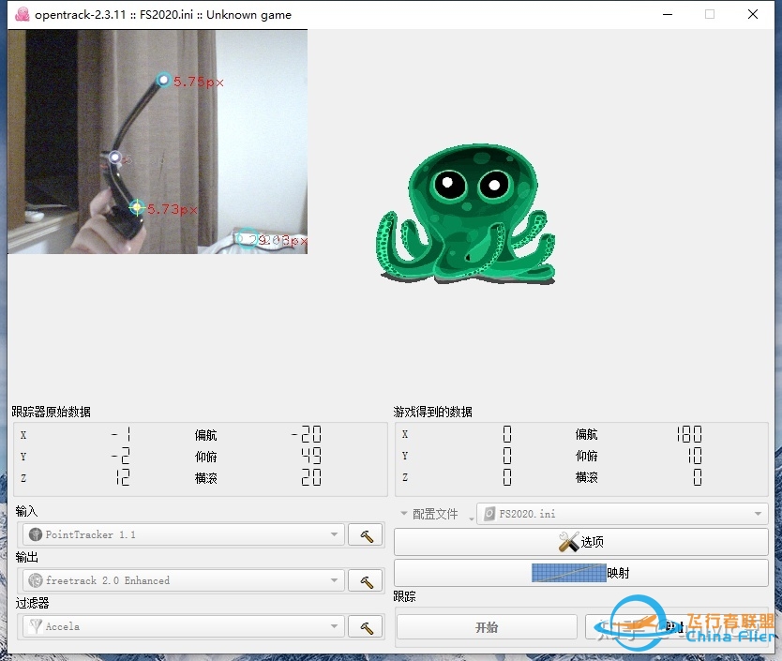Expand the 输入 PointTracker 1.1 dropdown
This screenshot has width=782, height=661.
(334, 534)
